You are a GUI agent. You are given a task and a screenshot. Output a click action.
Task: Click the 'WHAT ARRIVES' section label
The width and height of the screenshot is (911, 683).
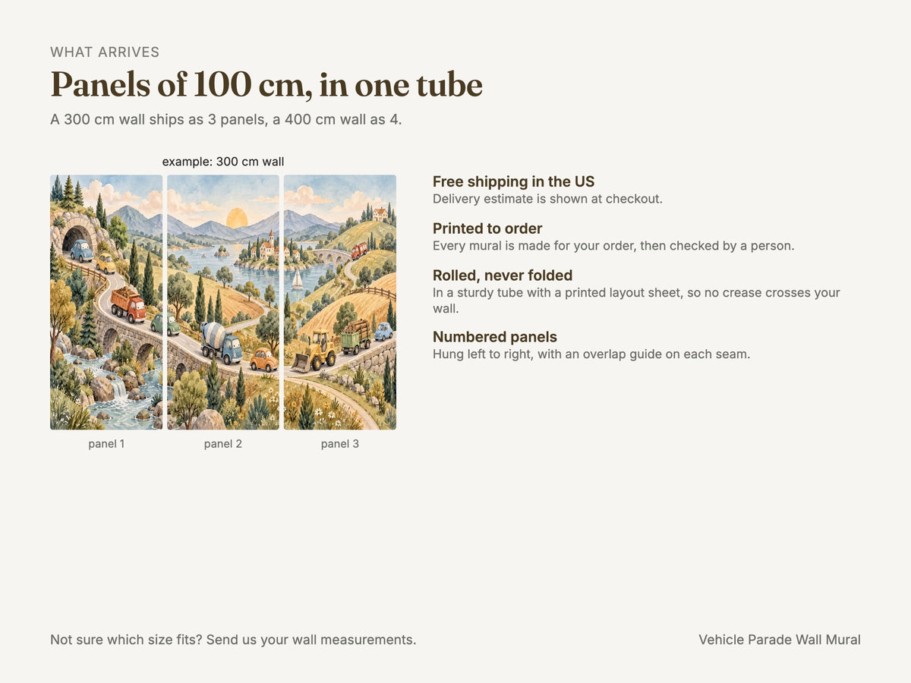click(105, 52)
